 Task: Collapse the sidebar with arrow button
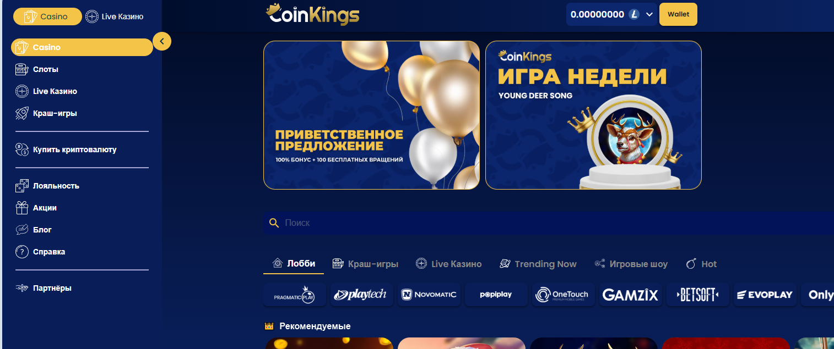(x=162, y=41)
